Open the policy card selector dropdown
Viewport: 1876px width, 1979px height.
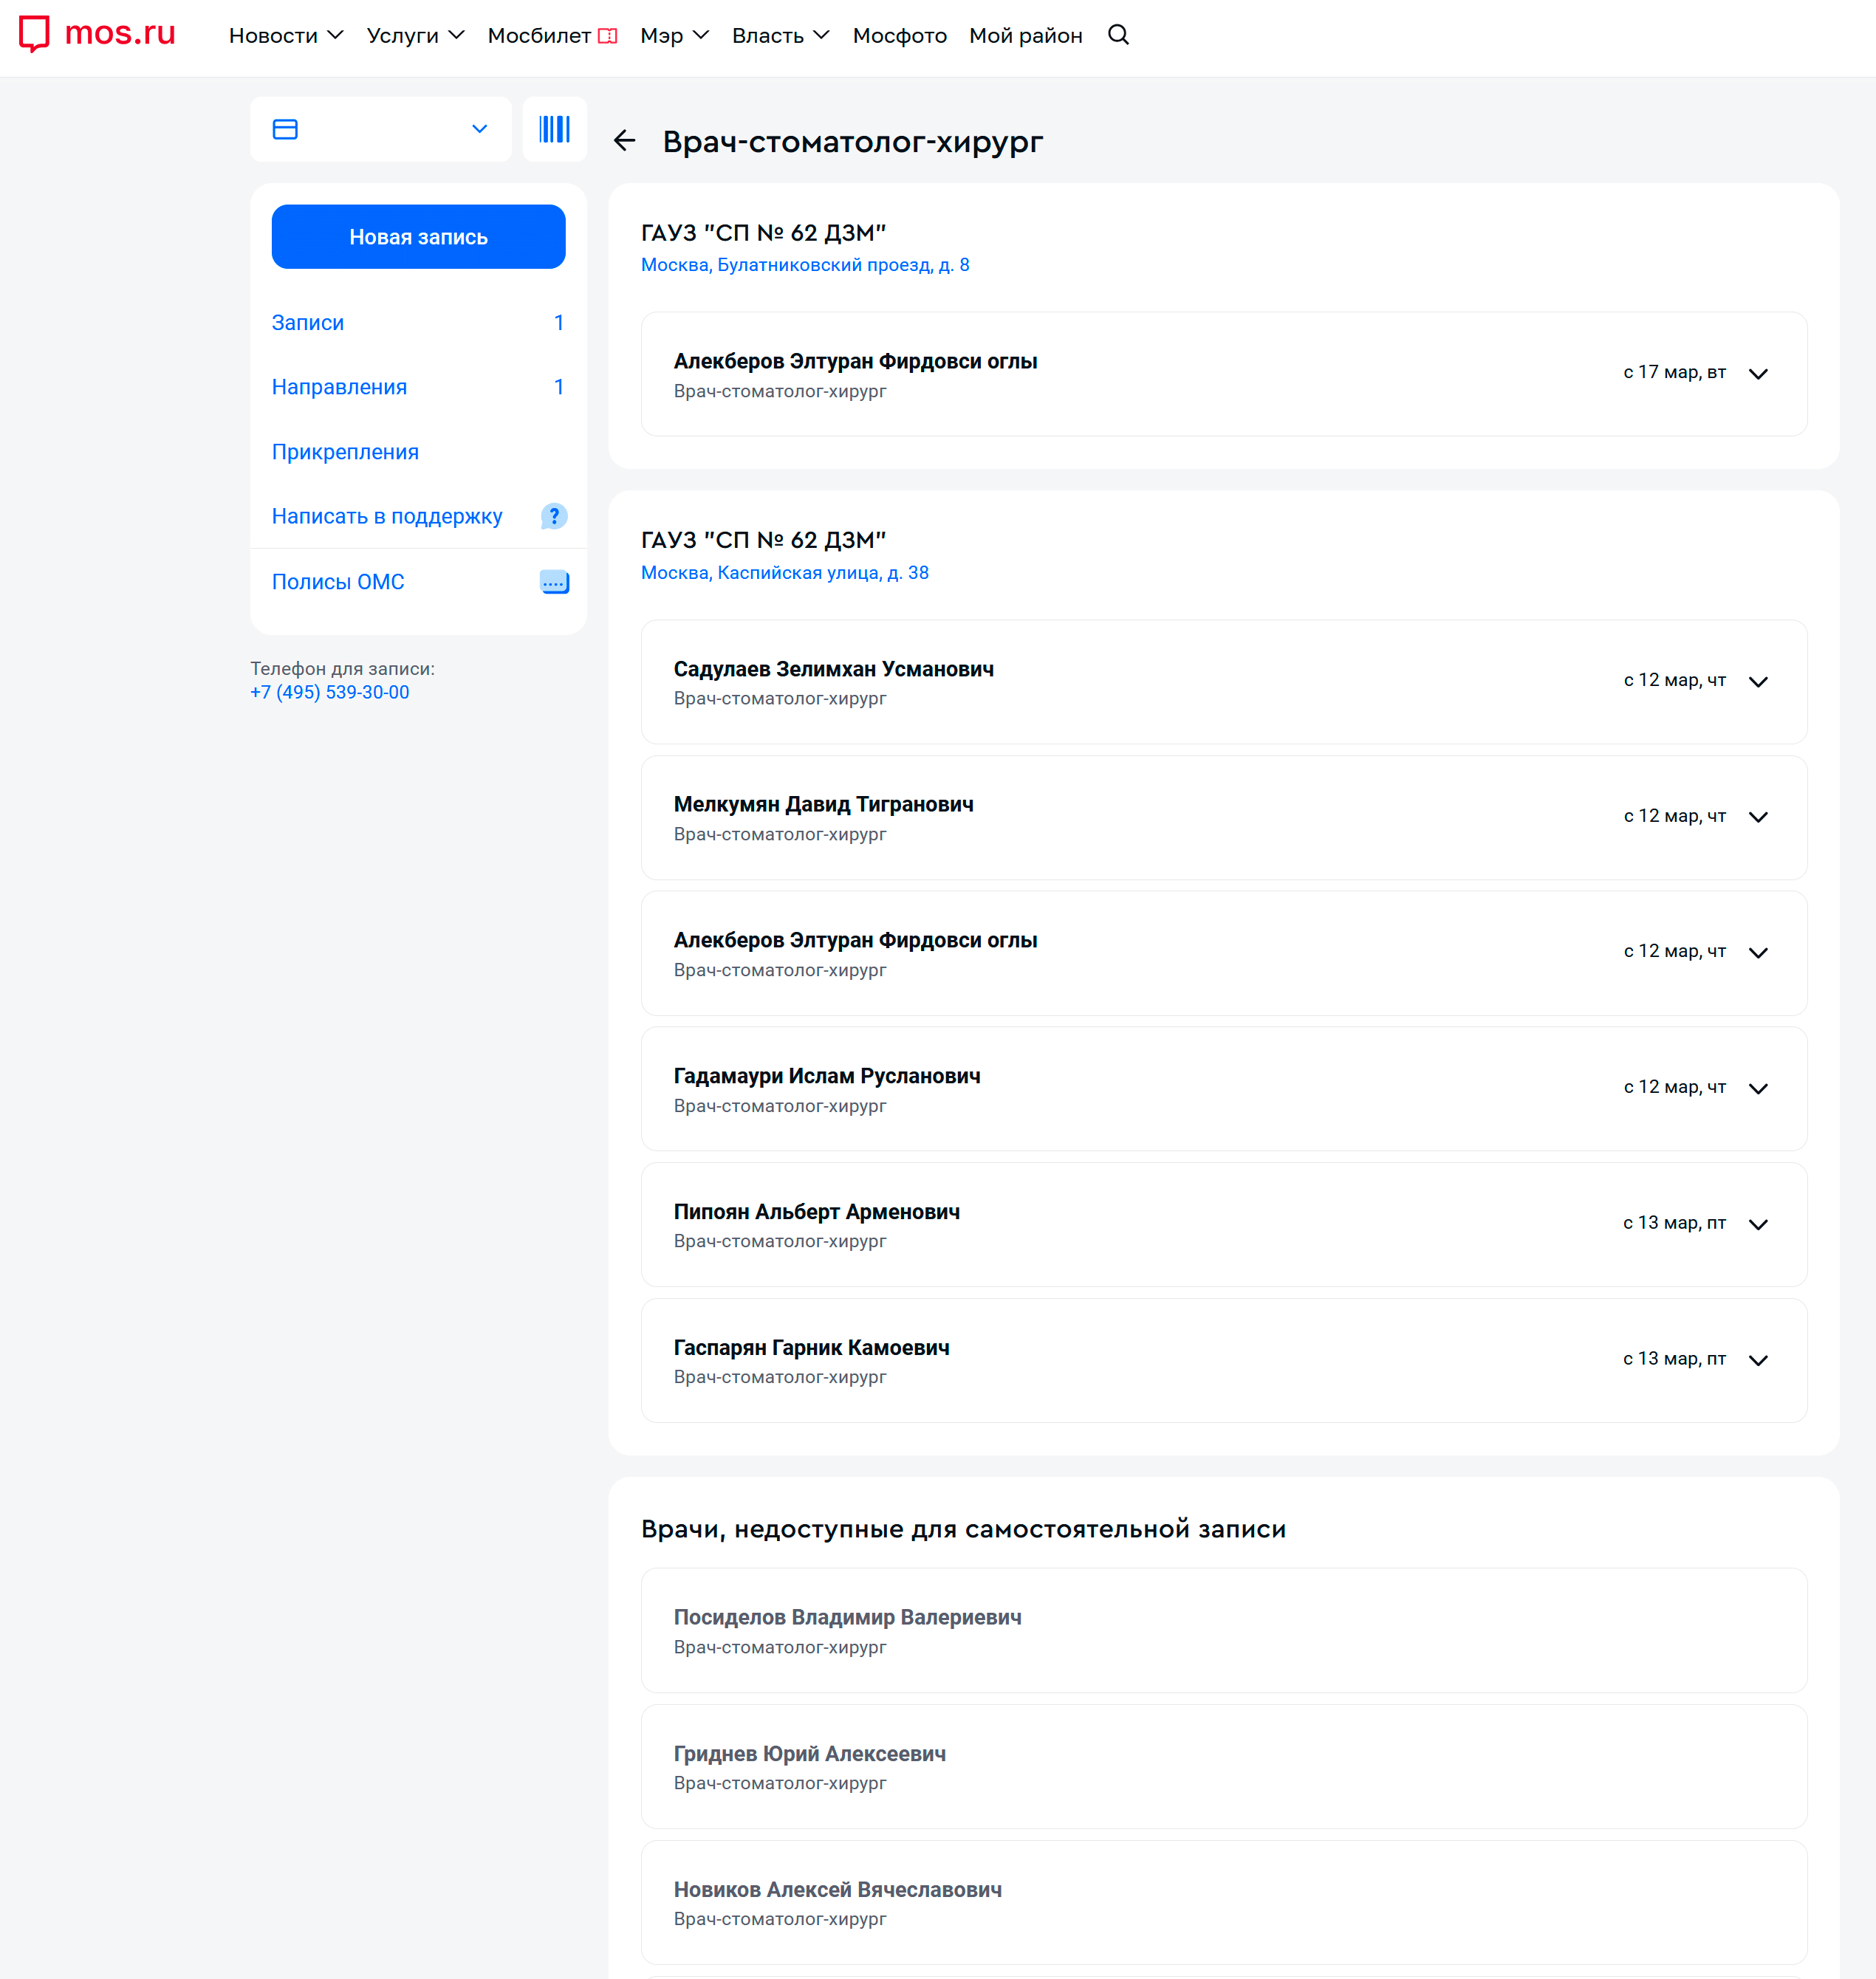pos(381,129)
